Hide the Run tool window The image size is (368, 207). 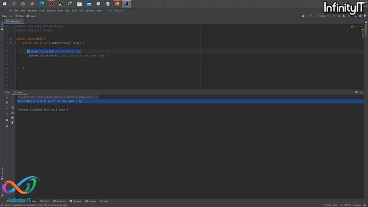coord(362,92)
